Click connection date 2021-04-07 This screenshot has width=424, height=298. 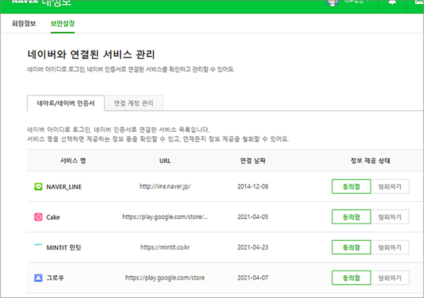pos(253,278)
